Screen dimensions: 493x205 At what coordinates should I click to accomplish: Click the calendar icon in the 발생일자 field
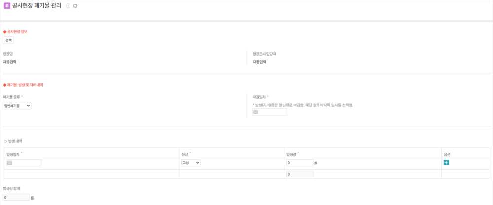click(x=10, y=163)
